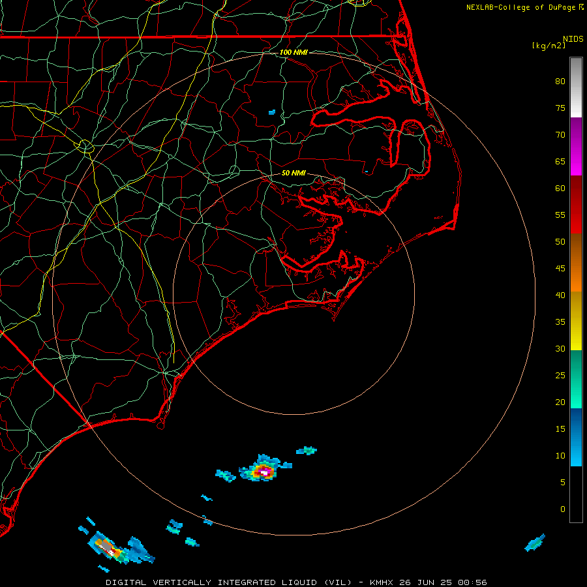Click the 20 value on the scale
This screenshot has width=587, height=587.
pos(560,402)
